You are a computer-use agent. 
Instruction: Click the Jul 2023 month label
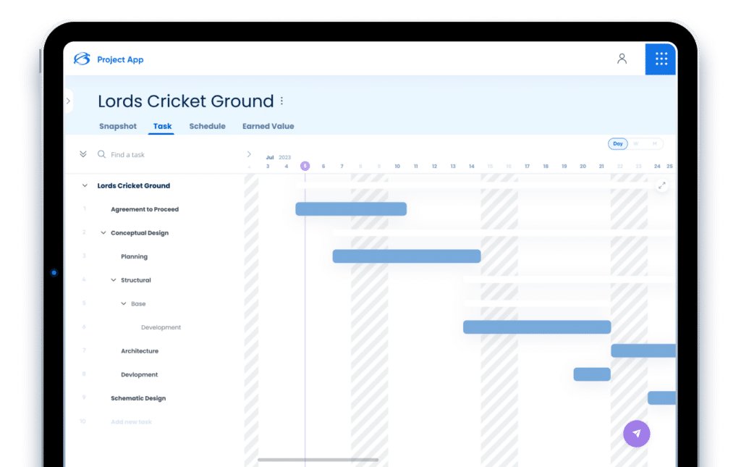click(278, 157)
